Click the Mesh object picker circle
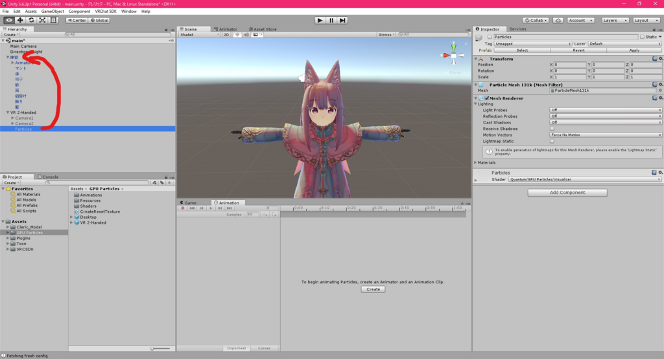 coord(659,91)
